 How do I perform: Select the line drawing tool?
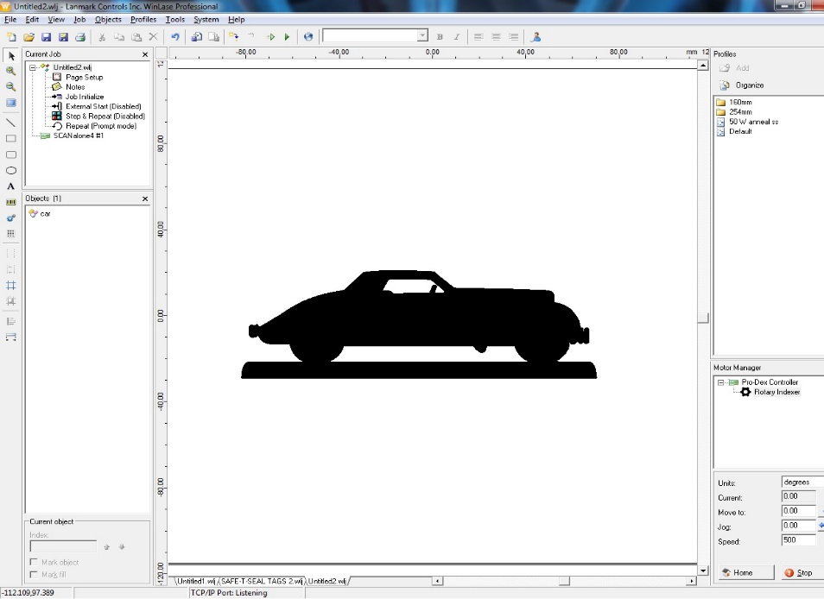[x=11, y=123]
